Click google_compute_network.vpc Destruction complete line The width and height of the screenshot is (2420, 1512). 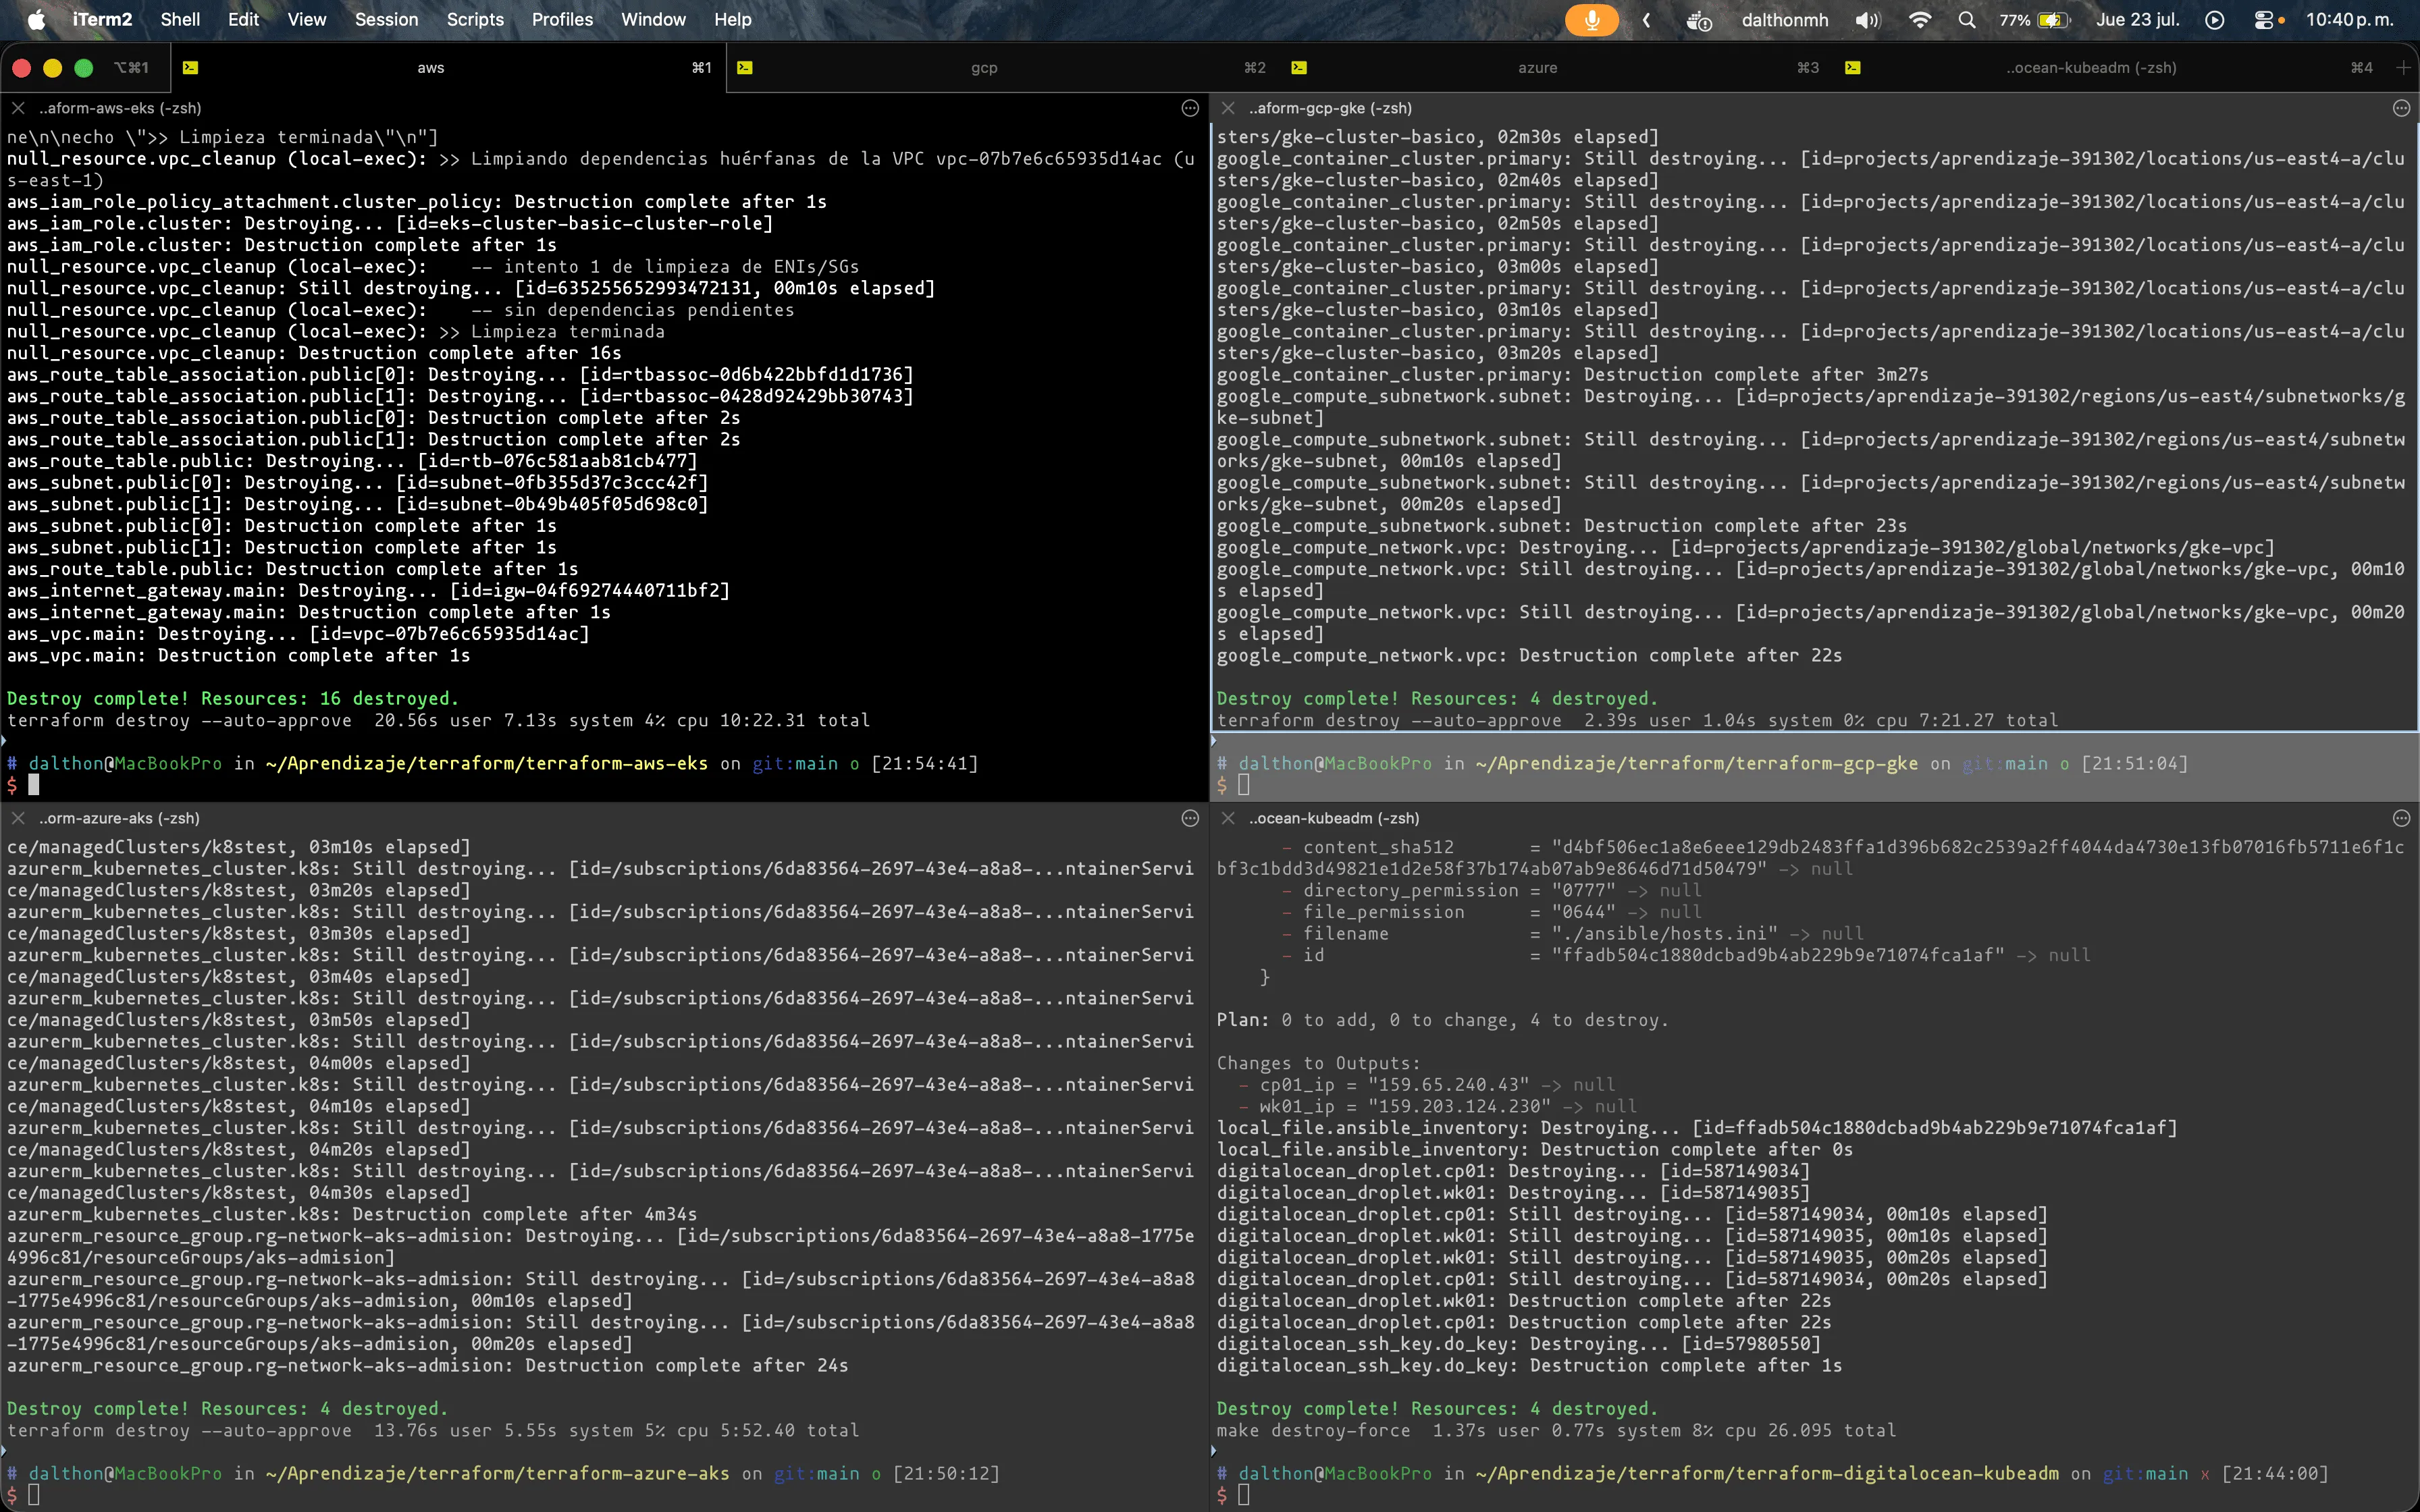point(1529,655)
